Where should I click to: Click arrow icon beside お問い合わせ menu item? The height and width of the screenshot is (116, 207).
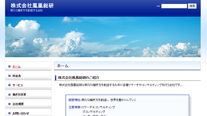[9, 113]
